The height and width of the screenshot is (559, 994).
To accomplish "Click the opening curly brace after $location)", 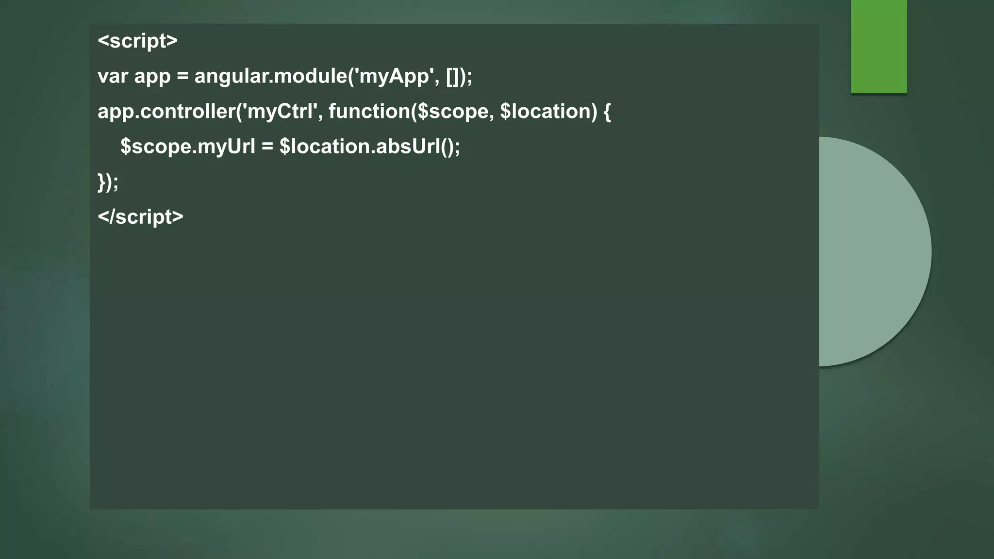I will pos(607,112).
